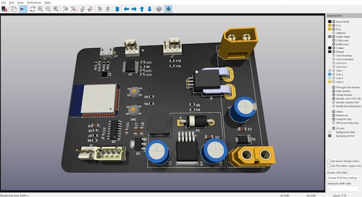Hide component Values text
The width and height of the screenshot is (362, 197).
coord(334,112)
